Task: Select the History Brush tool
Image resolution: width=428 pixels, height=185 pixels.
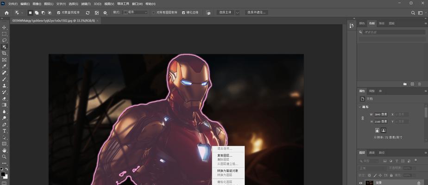Action: click(4, 92)
